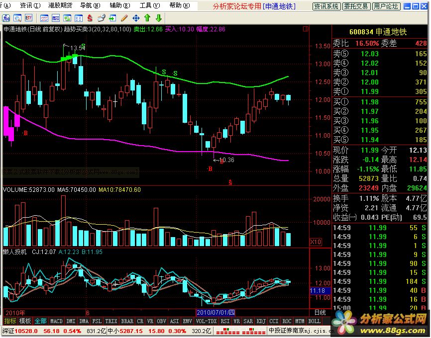Select the 模板 tab

[x=25, y=321]
